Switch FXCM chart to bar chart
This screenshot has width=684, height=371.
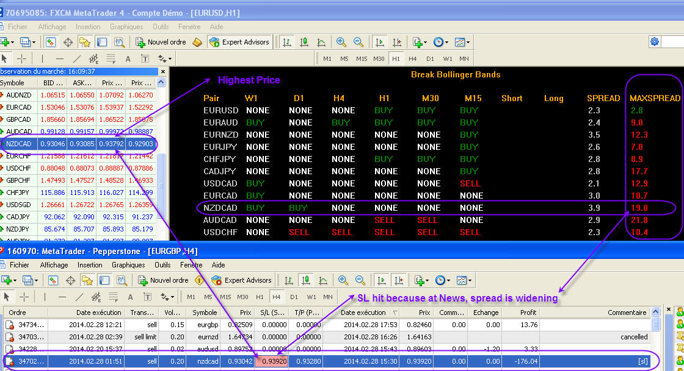287,42
